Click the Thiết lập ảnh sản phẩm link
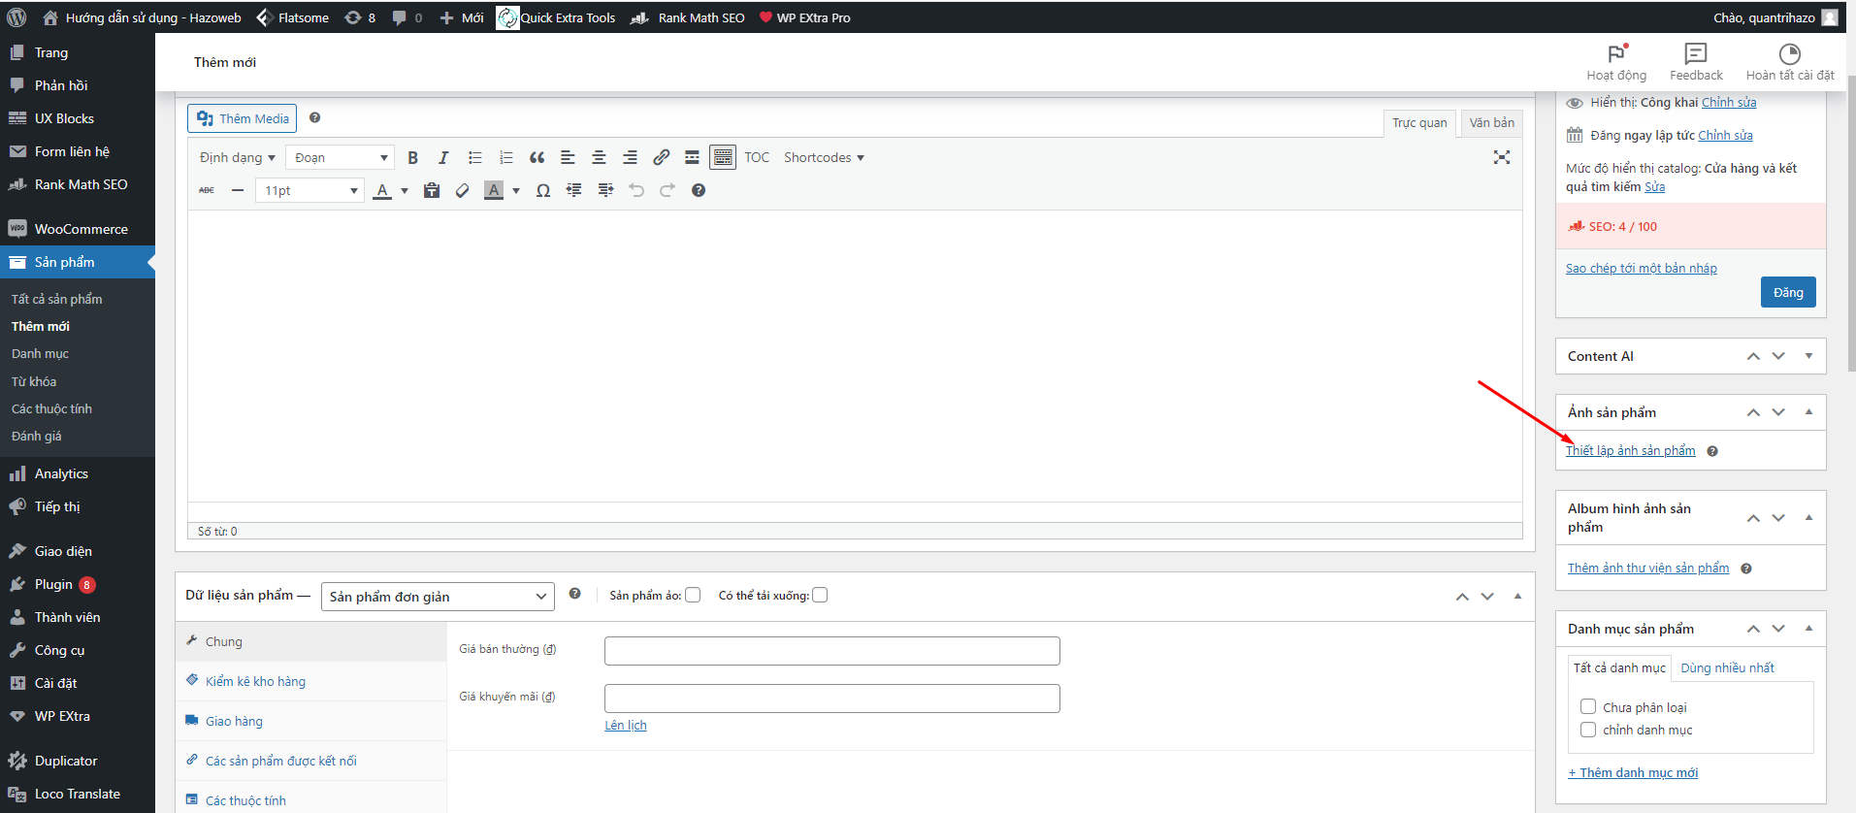The width and height of the screenshot is (1856, 813). coord(1631,451)
